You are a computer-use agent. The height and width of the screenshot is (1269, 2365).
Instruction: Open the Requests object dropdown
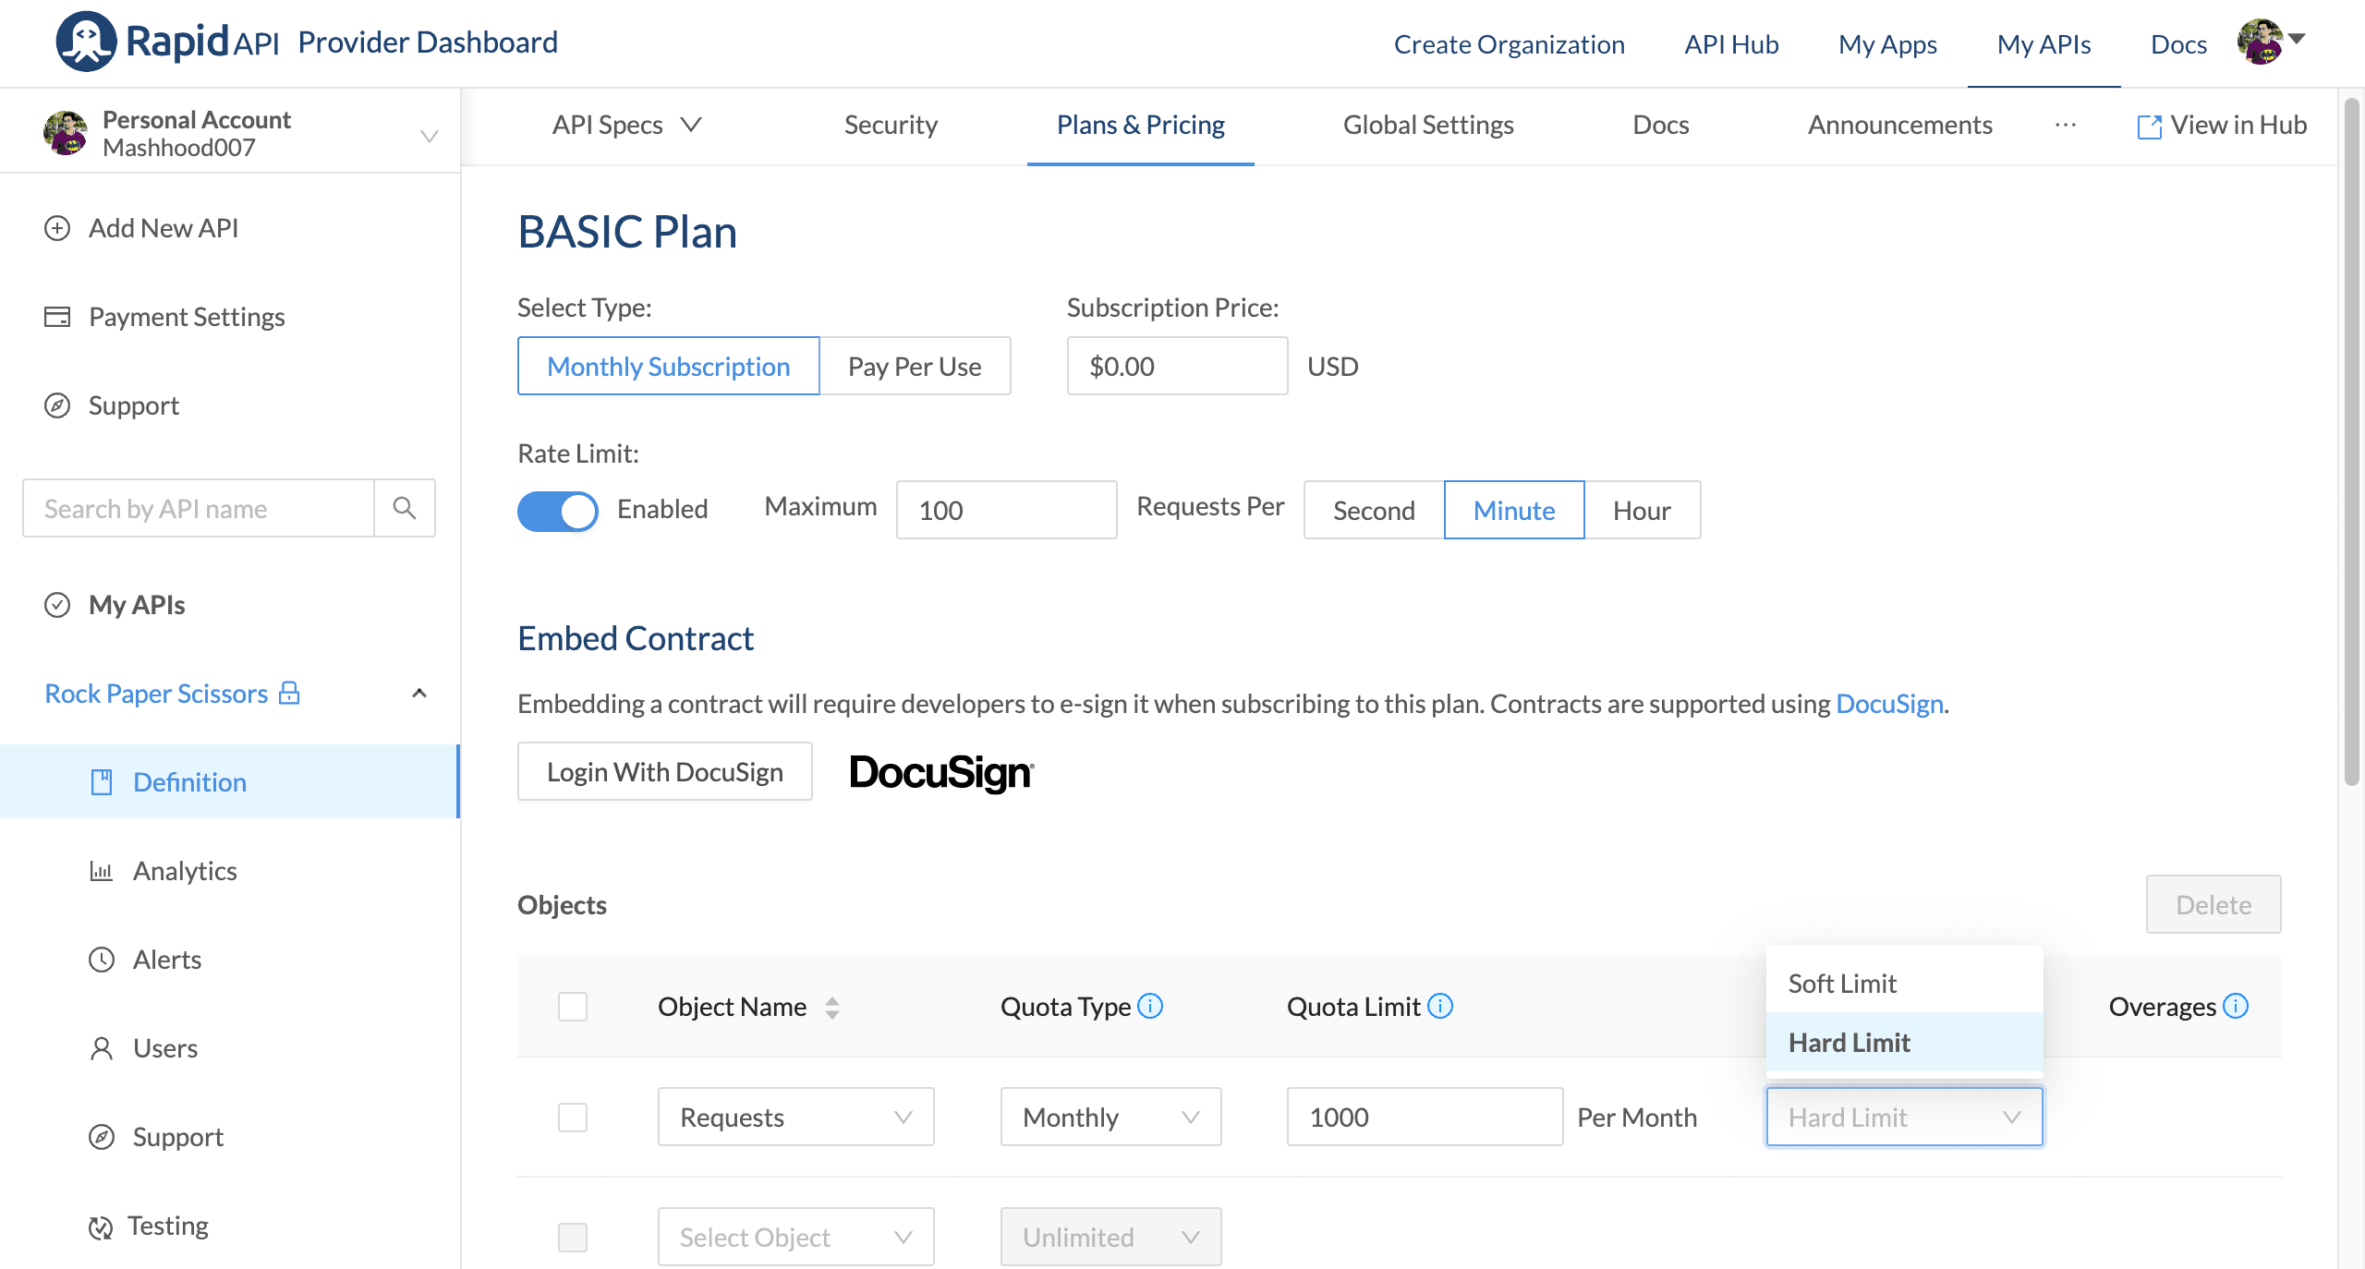pos(795,1117)
